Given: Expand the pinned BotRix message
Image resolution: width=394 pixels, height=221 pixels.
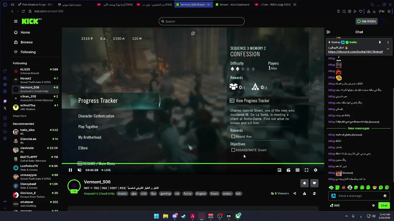Looking at the screenshot, I should click(388, 49).
